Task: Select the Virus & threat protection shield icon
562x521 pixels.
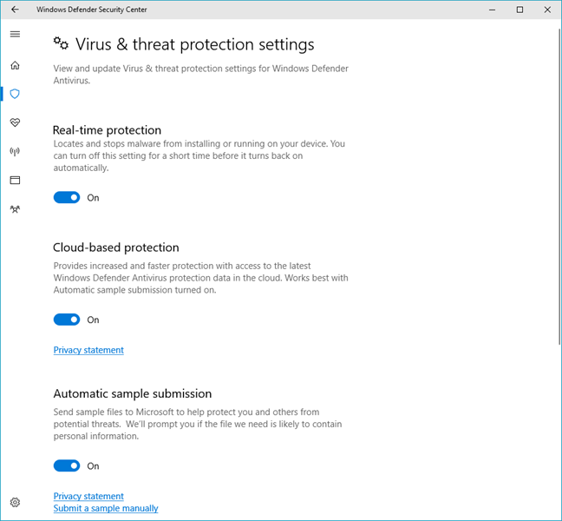Action: click(x=15, y=94)
